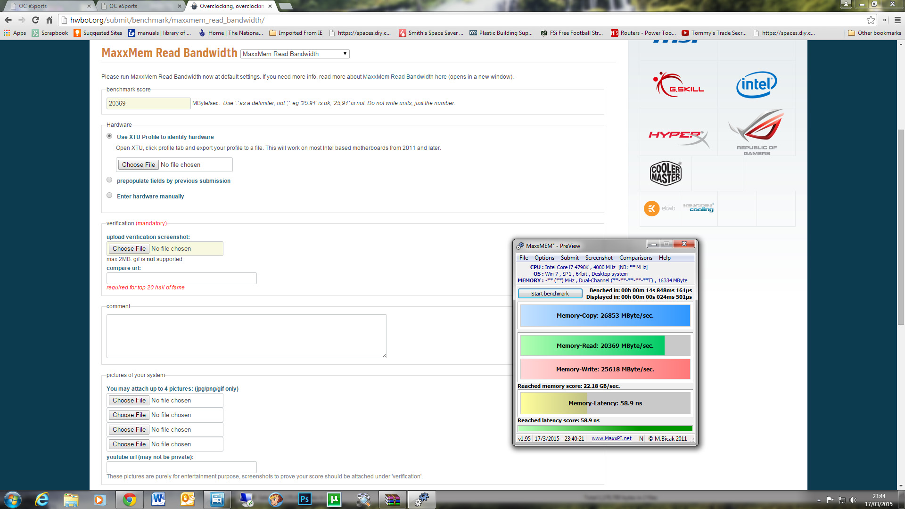Click the compare url input field
905x509 pixels.
tap(181, 278)
